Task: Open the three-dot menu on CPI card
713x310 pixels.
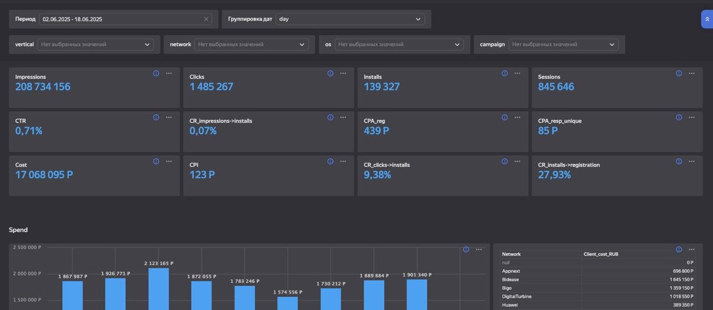Action: pyautogui.click(x=343, y=161)
